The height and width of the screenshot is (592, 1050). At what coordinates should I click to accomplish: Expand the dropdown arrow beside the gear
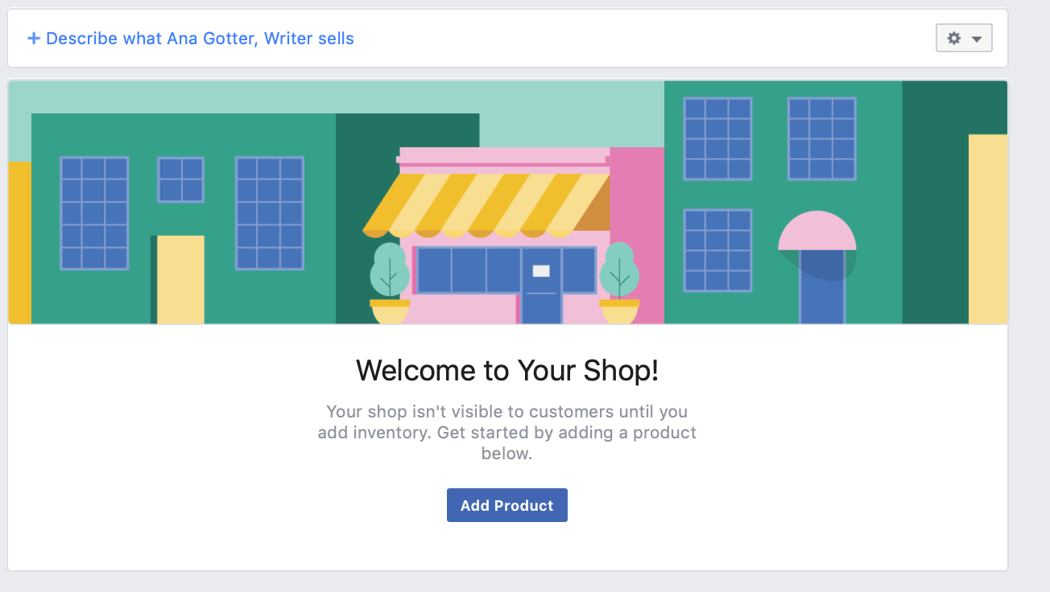click(x=977, y=39)
